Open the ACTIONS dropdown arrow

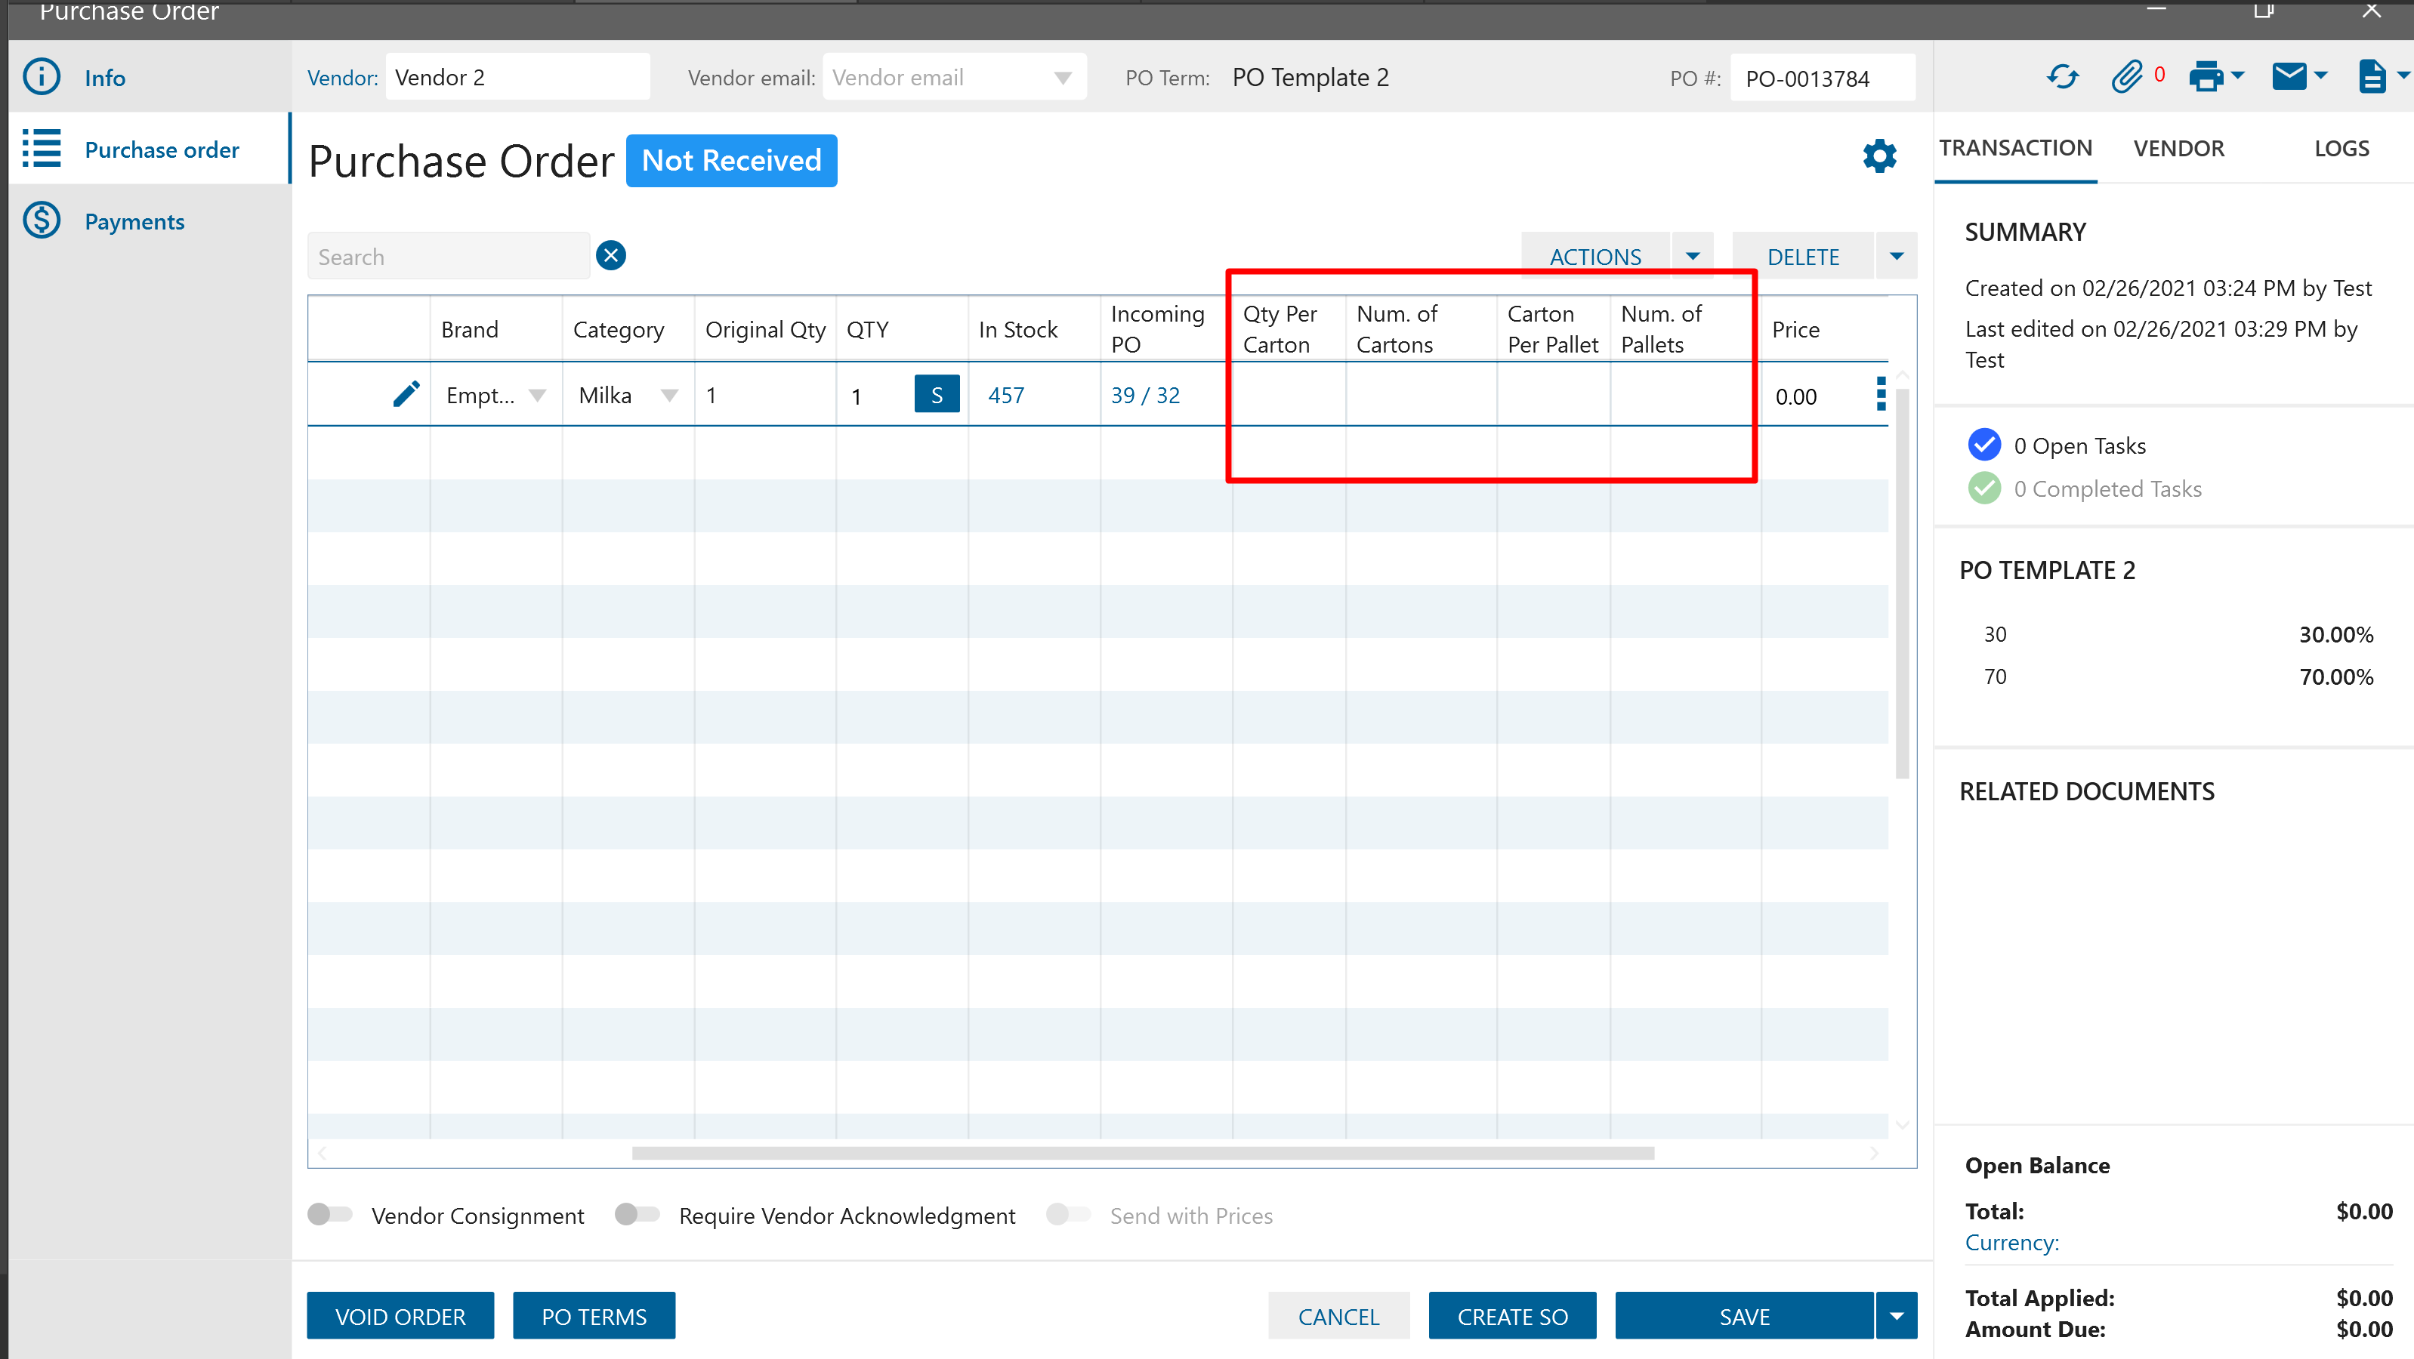pyautogui.click(x=1693, y=256)
